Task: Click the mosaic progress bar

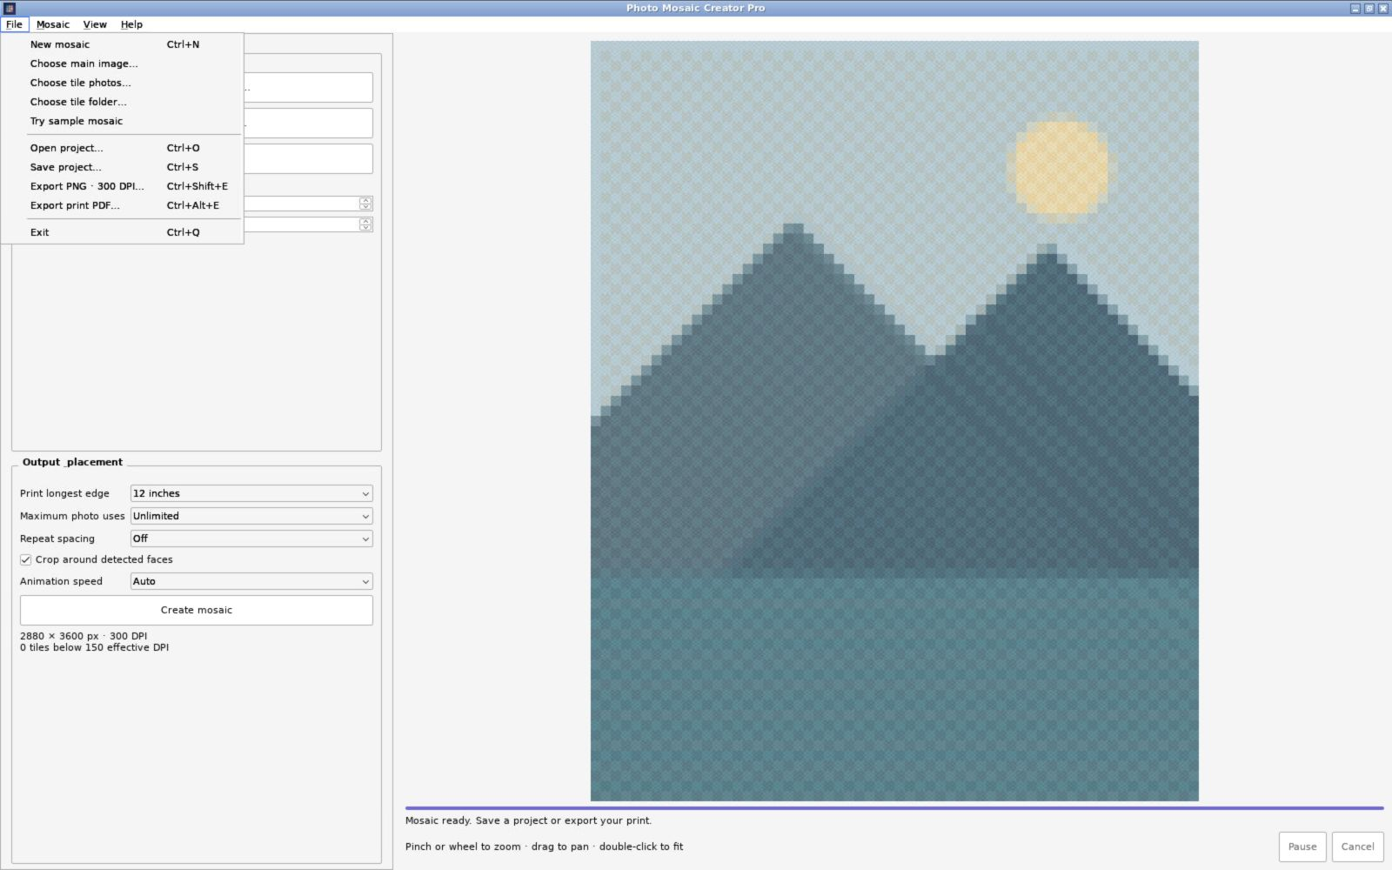Action: tap(894, 808)
